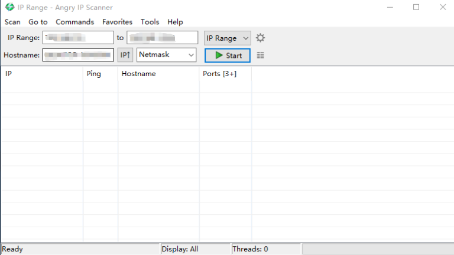Click the IP up-arrow button beside Hostname

point(125,55)
